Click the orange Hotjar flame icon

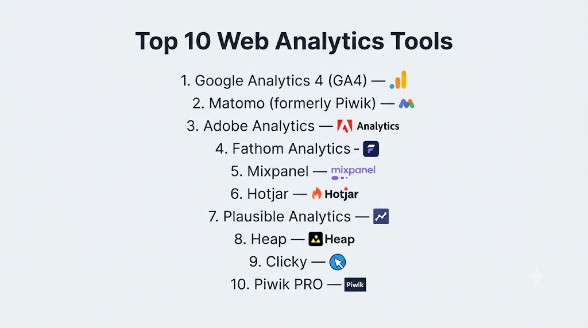[317, 194]
